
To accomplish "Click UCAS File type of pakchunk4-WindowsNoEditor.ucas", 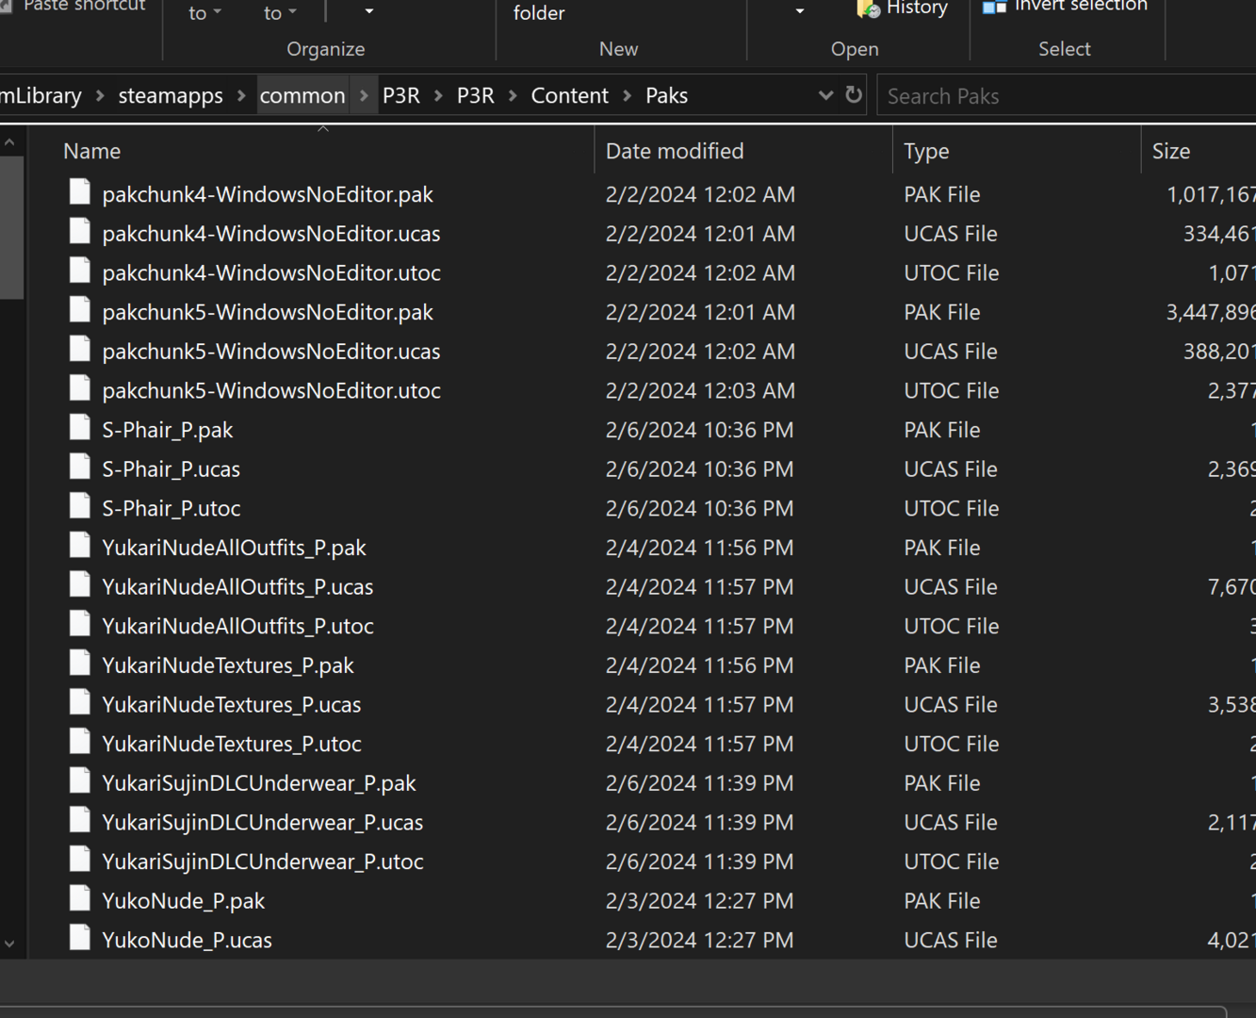I will tap(951, 233).
